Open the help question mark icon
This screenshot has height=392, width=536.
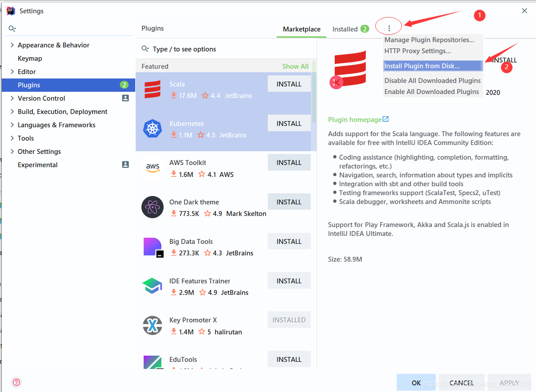click(x=16, y=382)
